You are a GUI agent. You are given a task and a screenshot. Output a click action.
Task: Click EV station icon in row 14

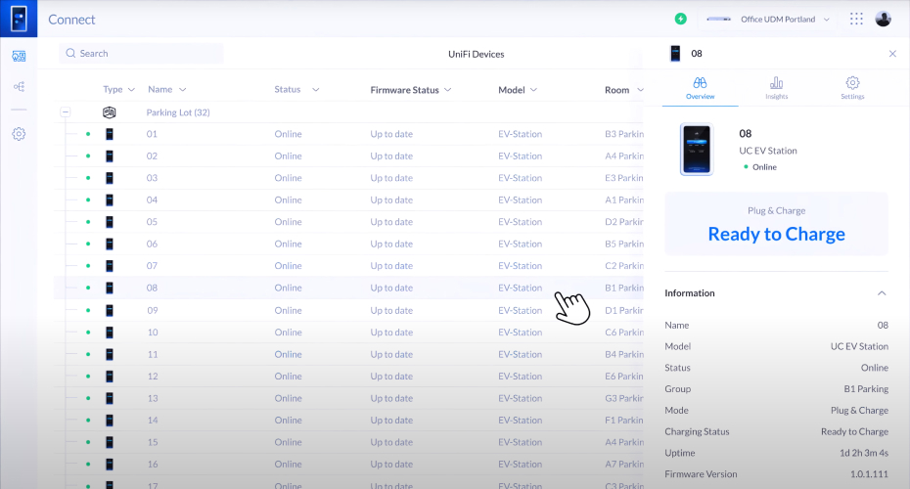(x=110, y=421)
